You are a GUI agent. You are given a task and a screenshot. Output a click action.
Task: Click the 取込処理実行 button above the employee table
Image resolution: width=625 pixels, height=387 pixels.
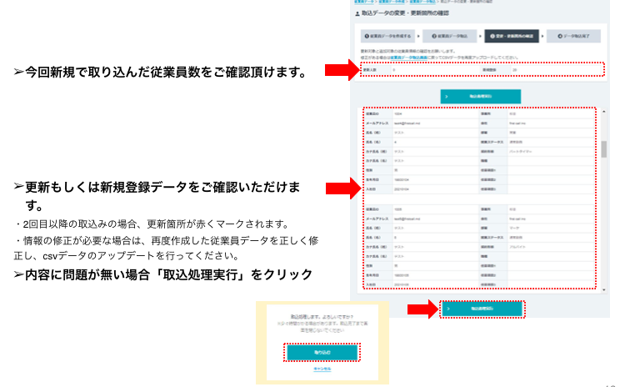tap(480, 96)
